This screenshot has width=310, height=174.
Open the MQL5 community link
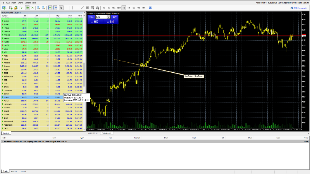pyautogui.click(x=299, y=8)
